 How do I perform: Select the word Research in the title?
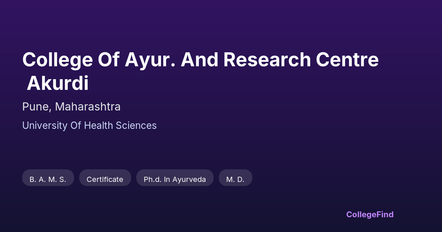coord(267,60)
